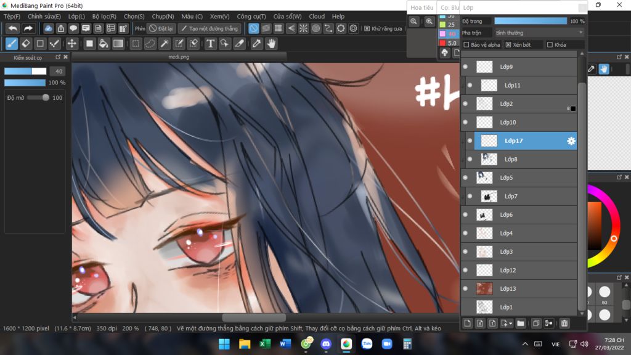Click the Đặt lại reset button
631x355 pixels.
(161, 28)
